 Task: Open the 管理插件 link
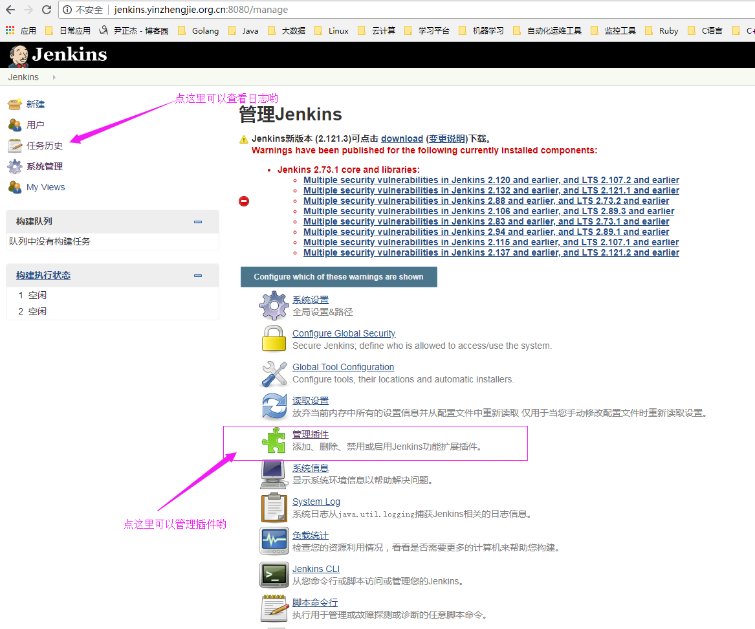coord(311,434)
